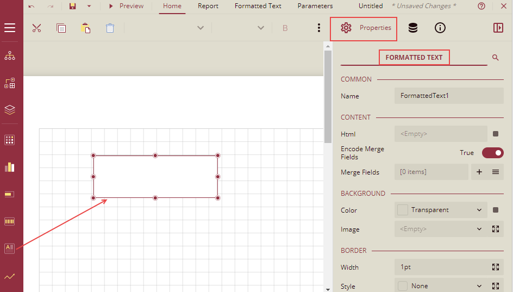Open the info panel icon

(440, 28)
